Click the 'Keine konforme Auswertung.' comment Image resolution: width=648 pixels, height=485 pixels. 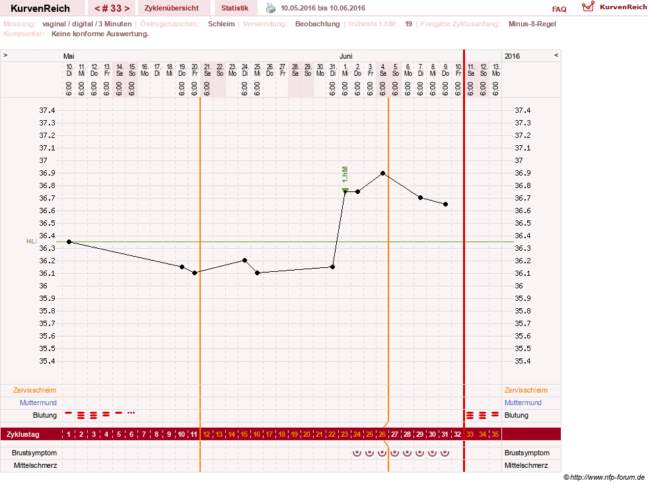(100, 34)
